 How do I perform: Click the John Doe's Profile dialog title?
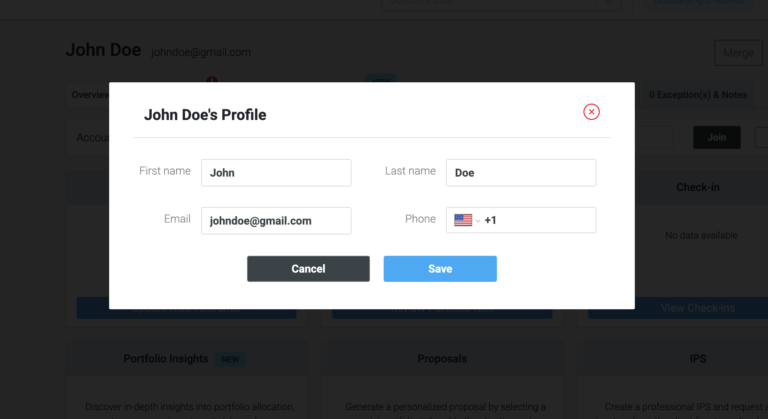click(205, 115)
